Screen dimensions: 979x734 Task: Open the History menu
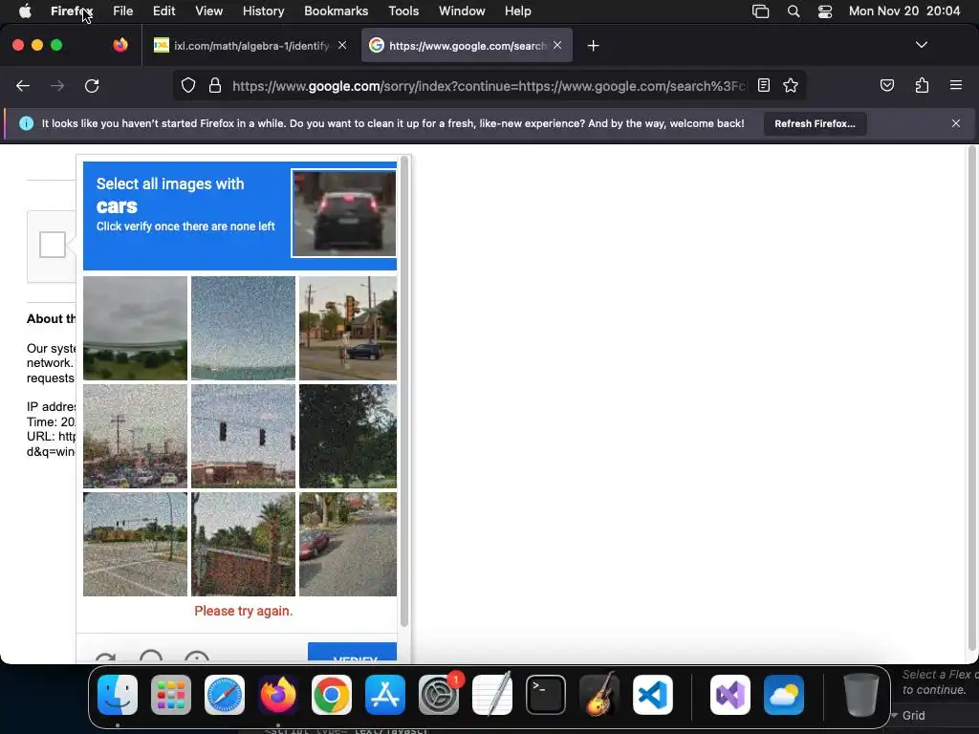pos(263,11)
